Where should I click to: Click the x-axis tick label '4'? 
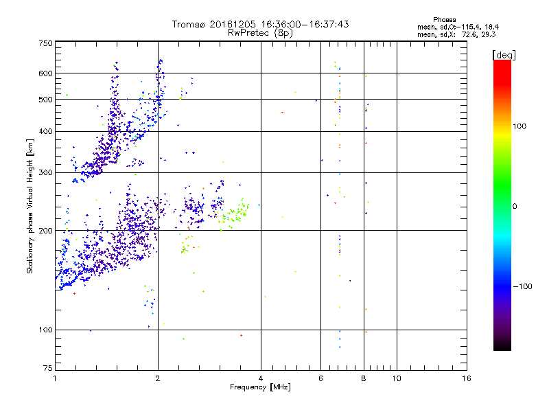[261, 378]
